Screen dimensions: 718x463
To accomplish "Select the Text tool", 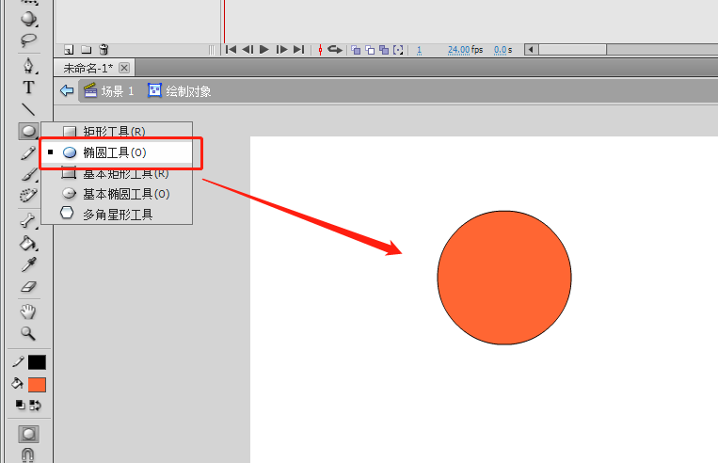I will 28,88.
